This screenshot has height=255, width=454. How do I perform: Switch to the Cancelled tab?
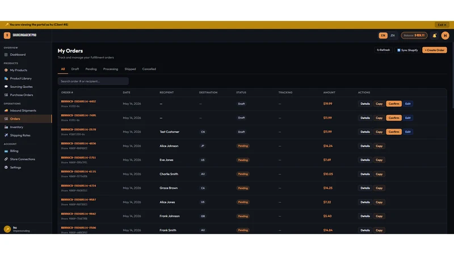click(149, 69)
